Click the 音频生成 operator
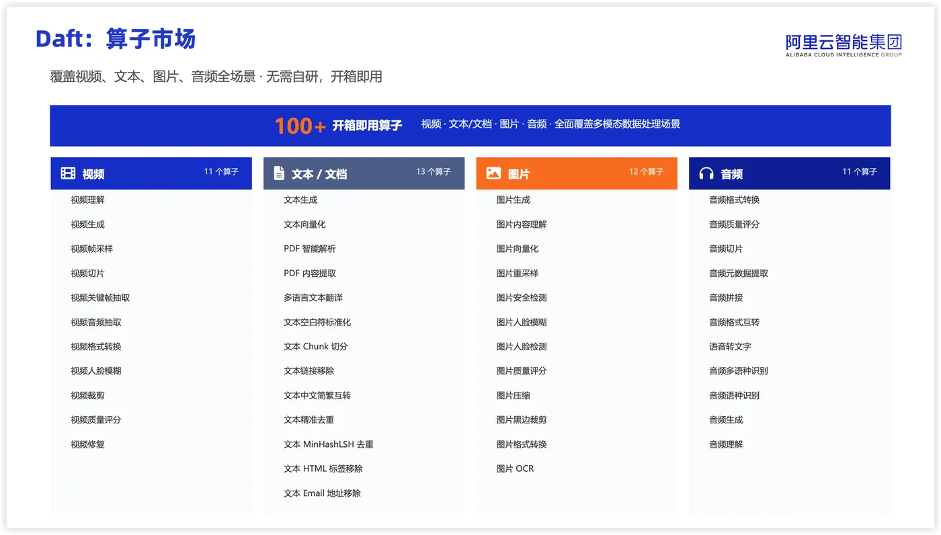Viewport: 941px width, 535px height. point(726,420)
